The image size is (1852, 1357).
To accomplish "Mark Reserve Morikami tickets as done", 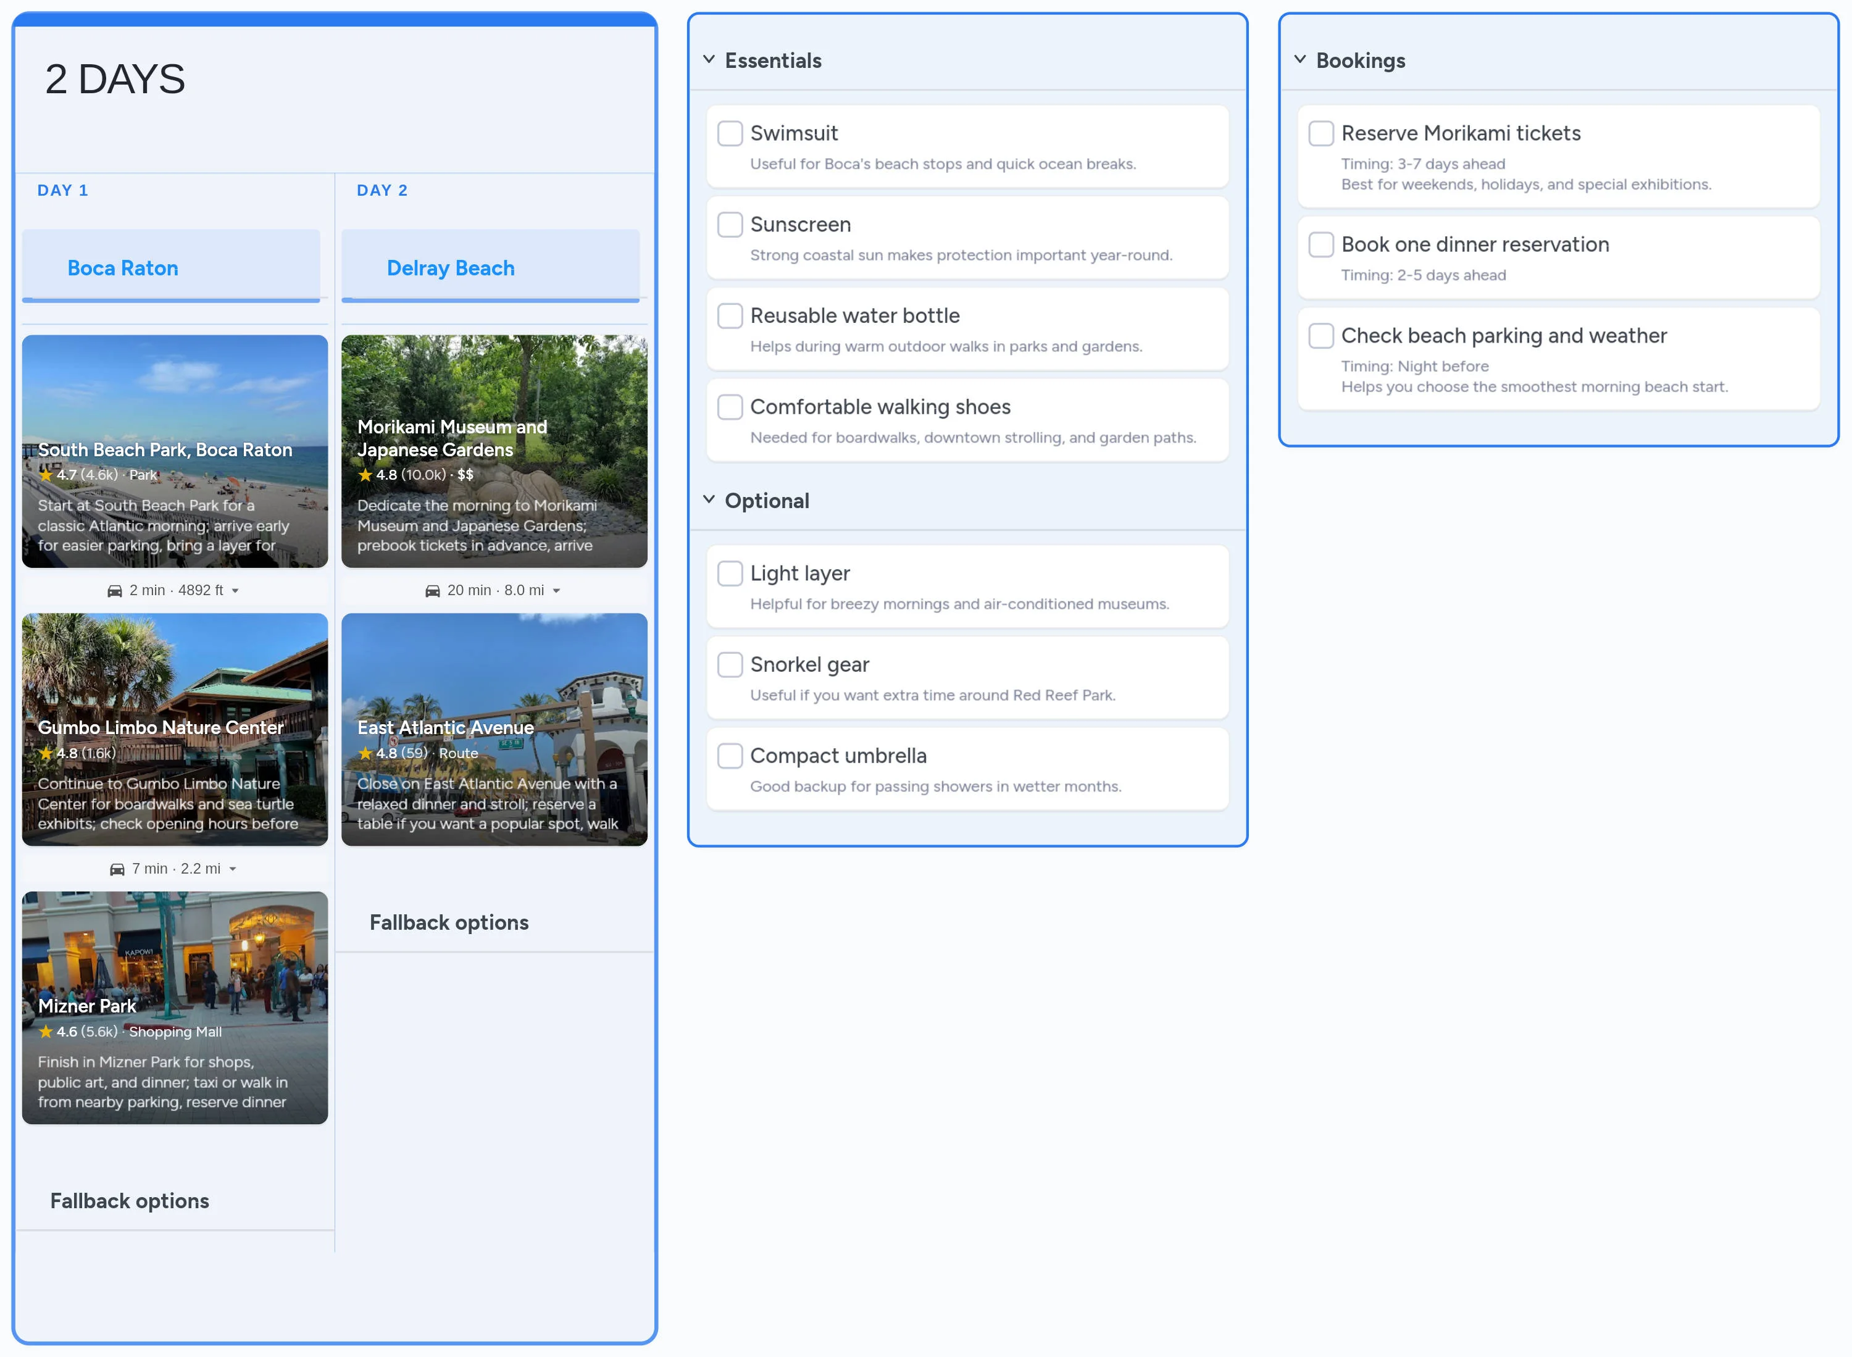I will [x=1320, y=133].
